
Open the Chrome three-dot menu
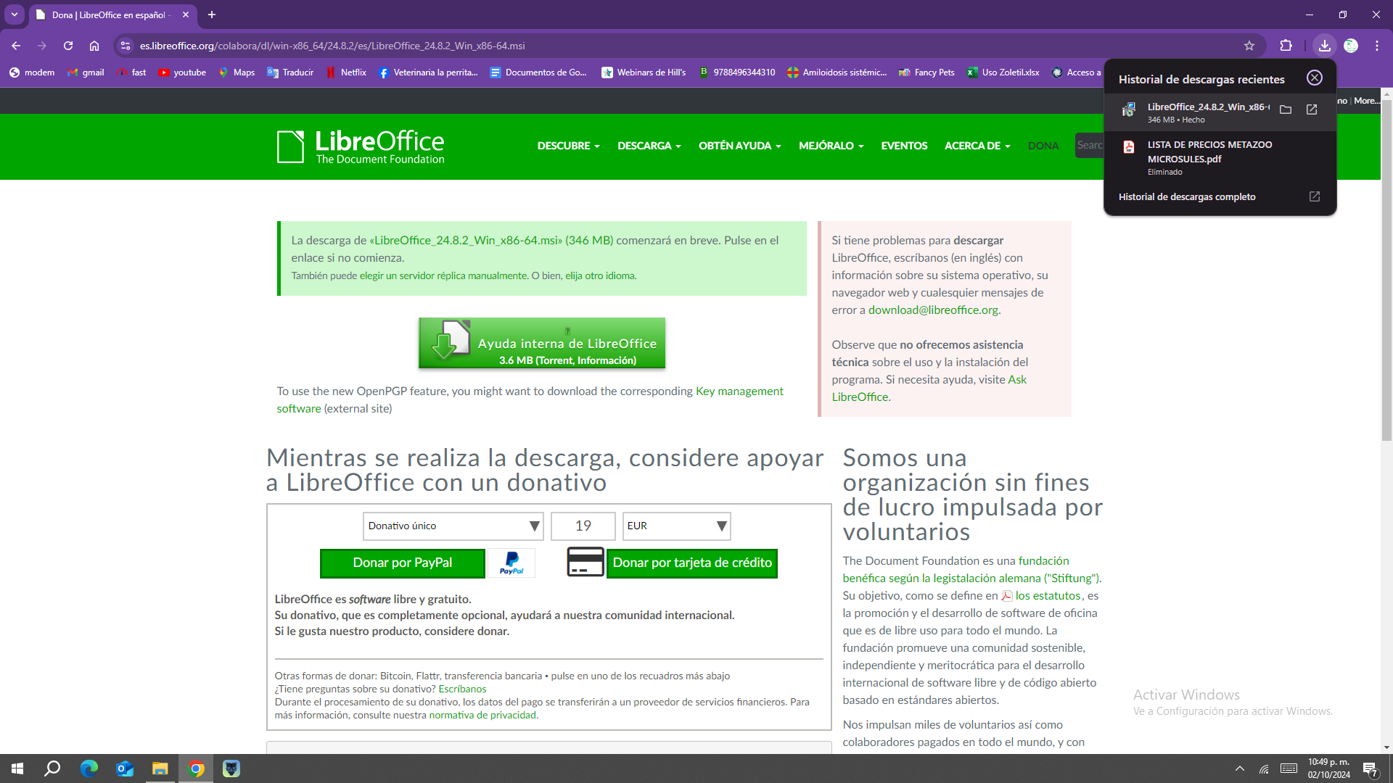1377,46
